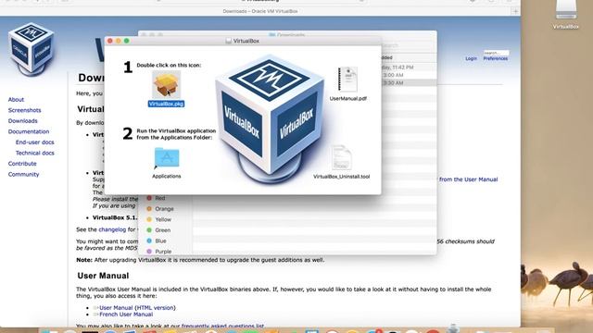Open the Preferences link on the webpage
The width and height of the screenshot is (593, 333).
496,58
